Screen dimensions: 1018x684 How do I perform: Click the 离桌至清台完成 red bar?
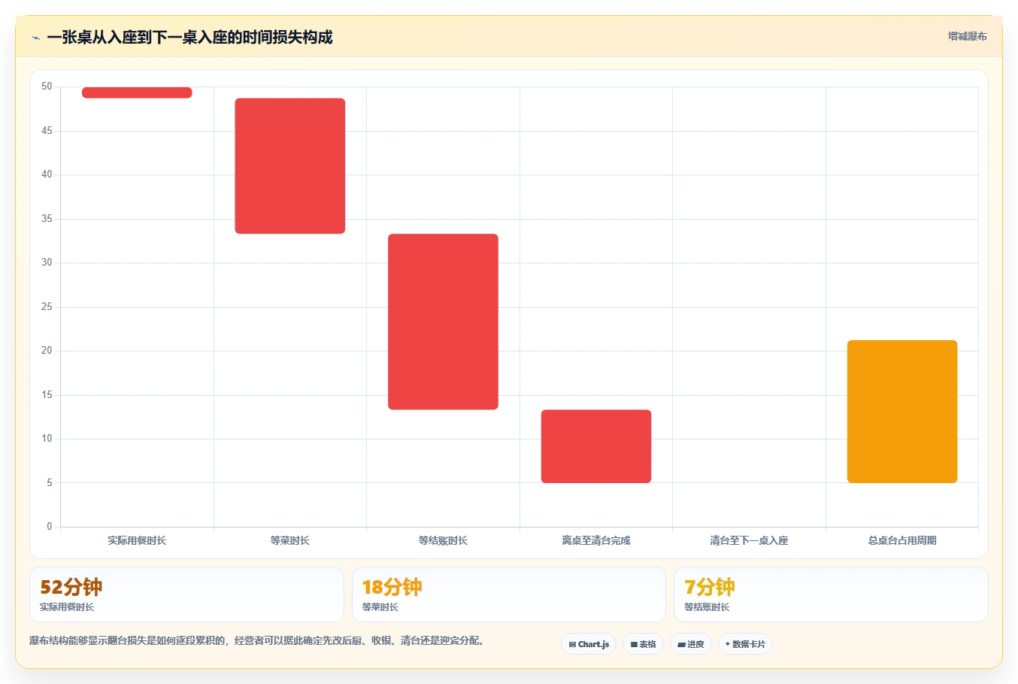pos(596,446)
